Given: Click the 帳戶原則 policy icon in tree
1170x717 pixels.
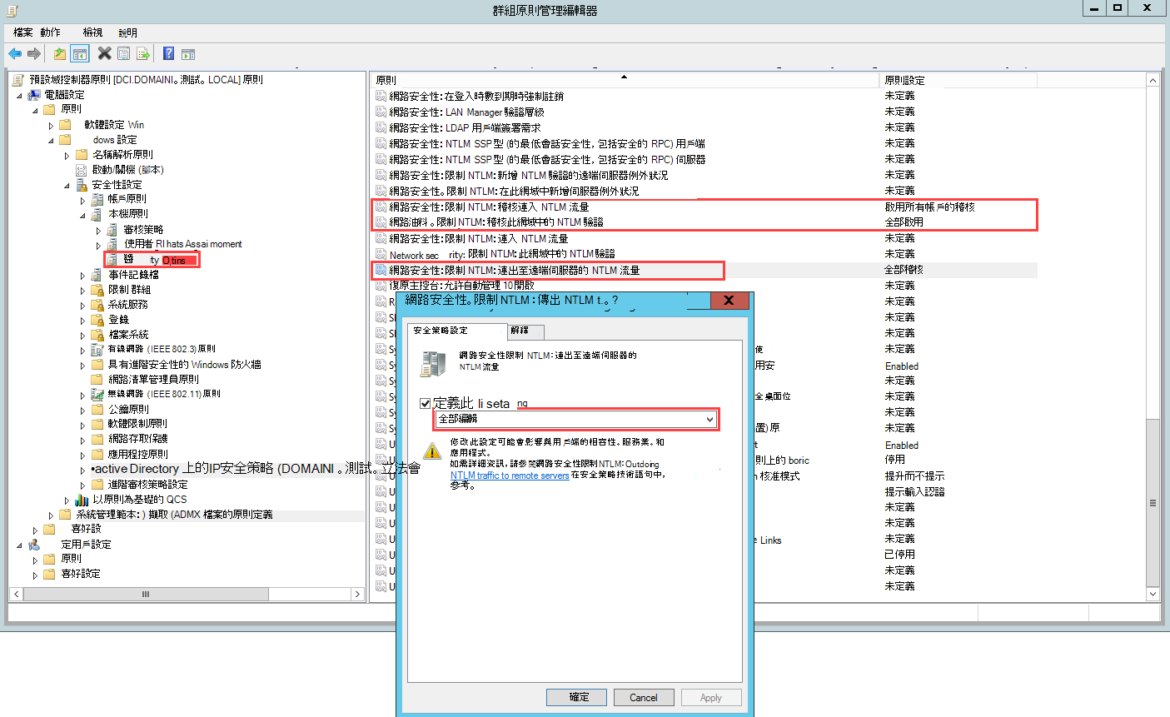Looking at the screenshot, I should click(x=97, y=199).
